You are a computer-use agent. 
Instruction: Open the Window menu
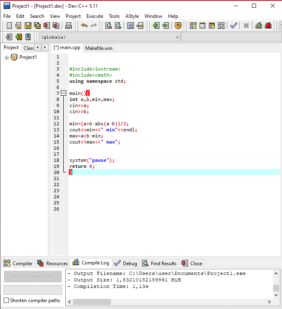153,16
